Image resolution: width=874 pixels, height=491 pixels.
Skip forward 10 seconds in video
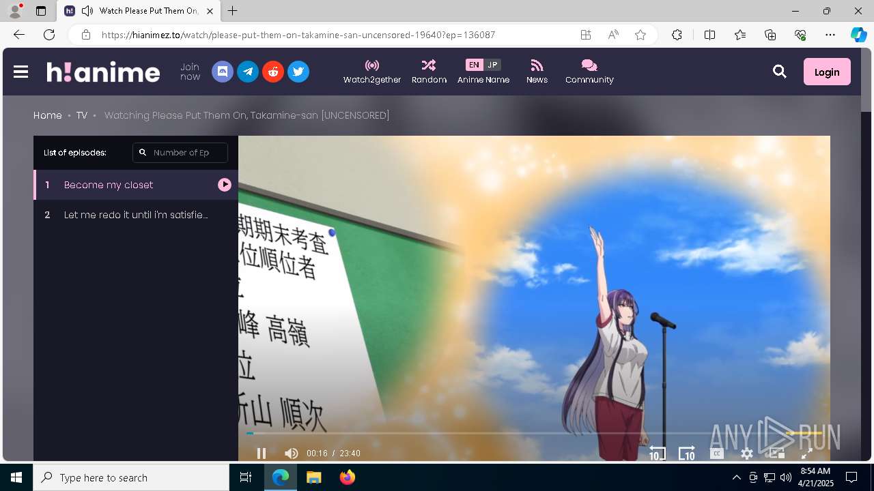[x=687, y=453]
